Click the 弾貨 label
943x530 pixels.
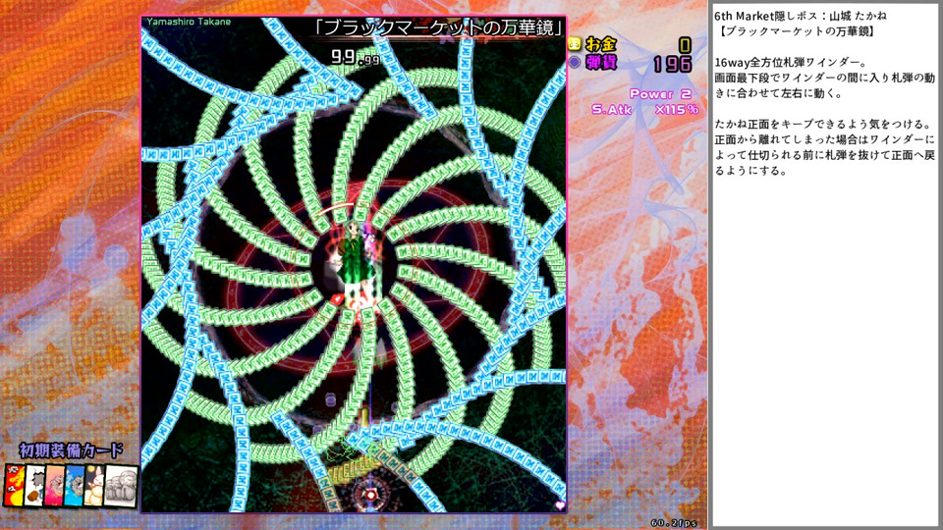coord(600,63)
